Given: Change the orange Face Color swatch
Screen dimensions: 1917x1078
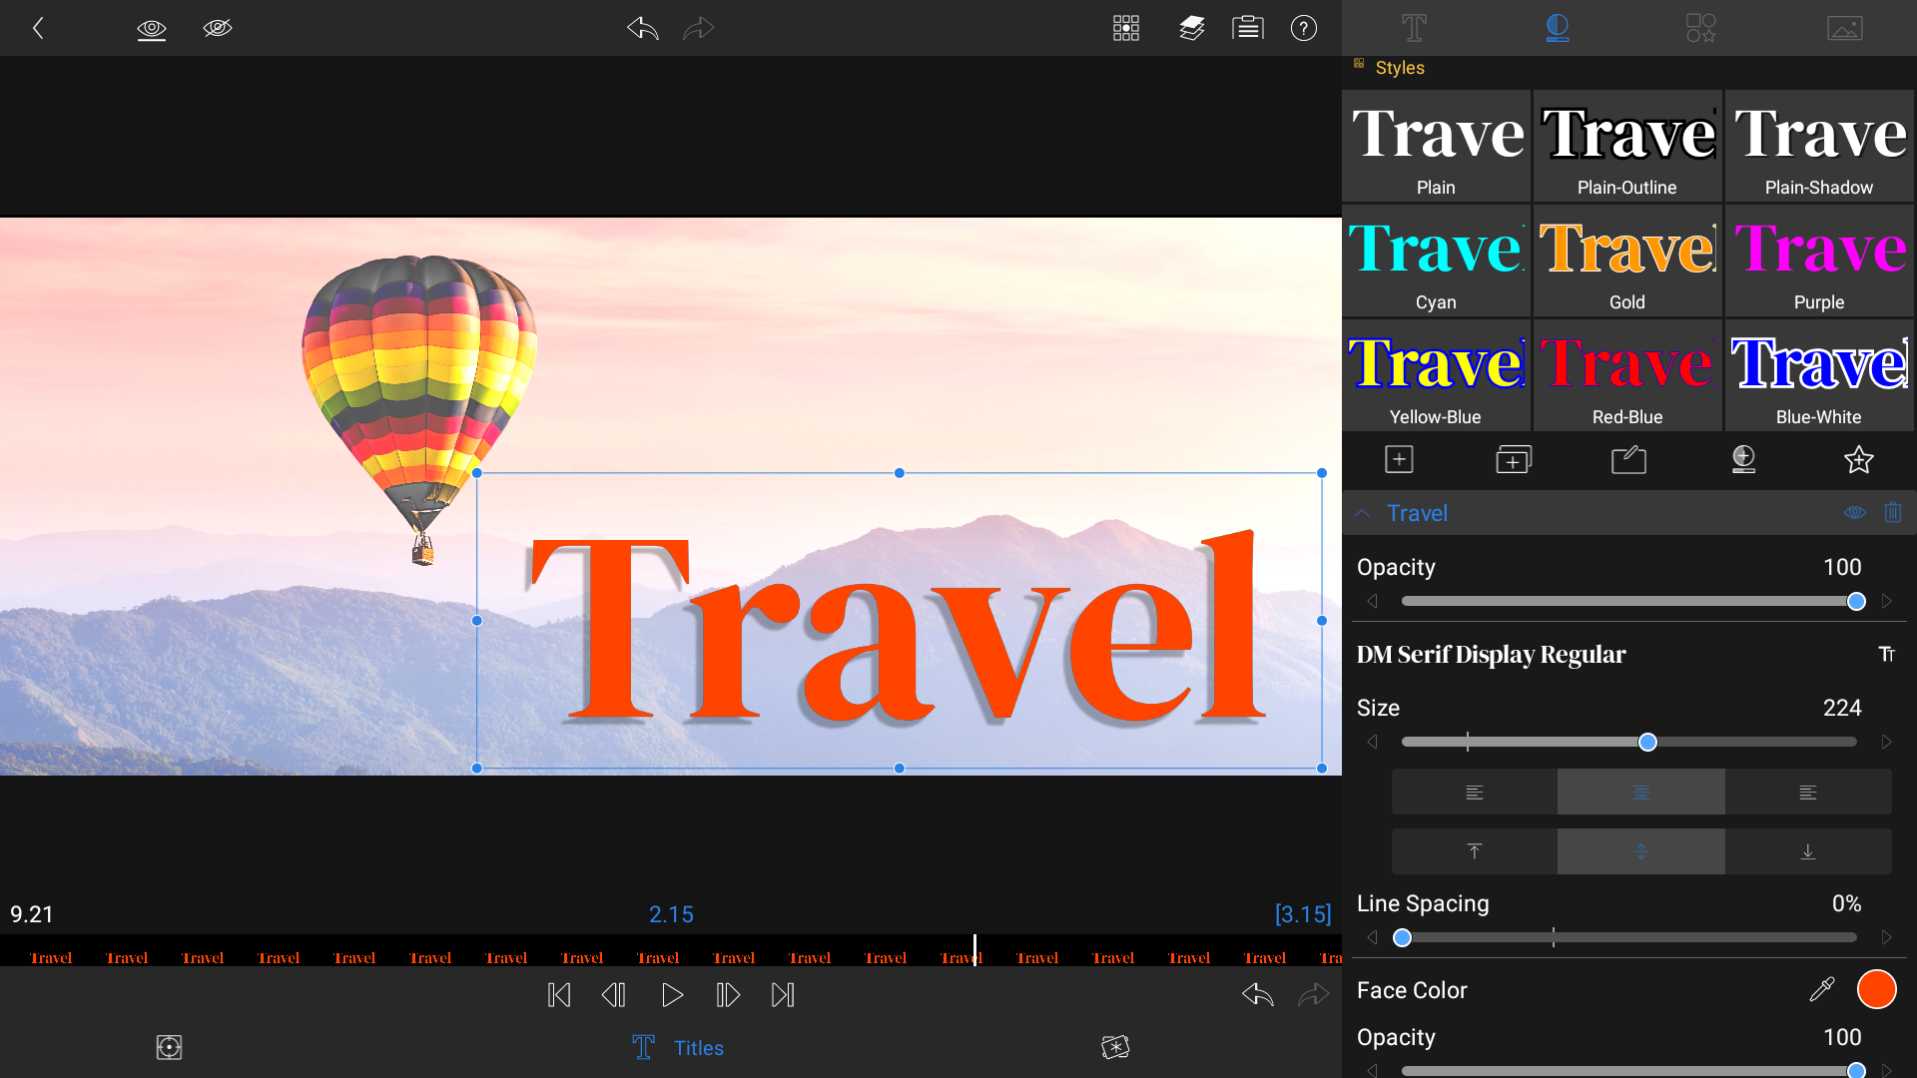Looking at the screenshot, I should coord(1876,989).
